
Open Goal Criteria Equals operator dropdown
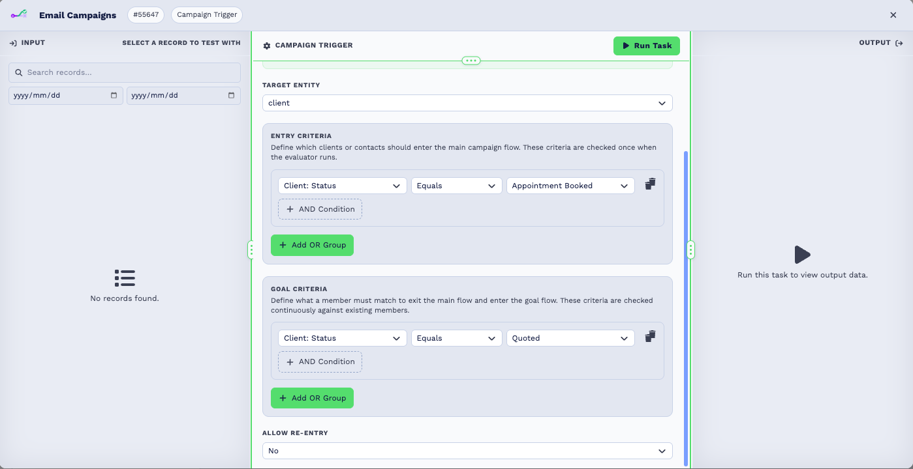(x=457, y=338)
